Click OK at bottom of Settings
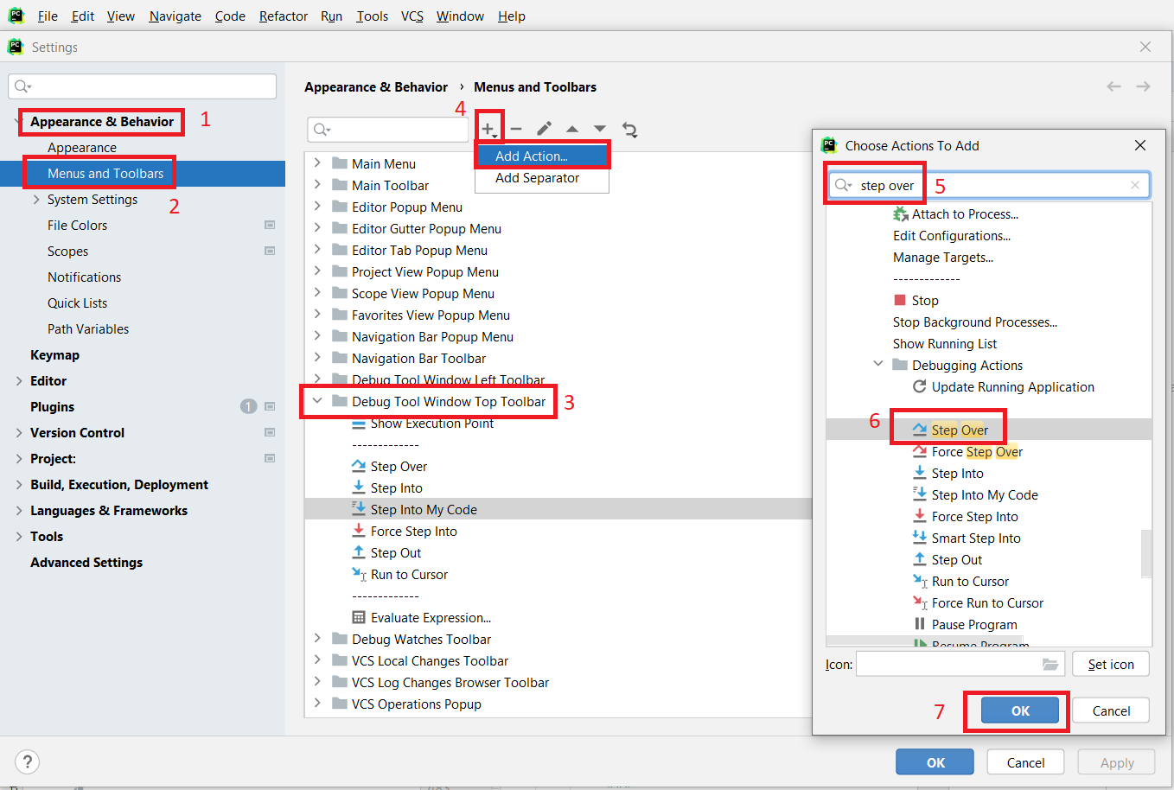Image resolution: width=1174 pixels, height=790 pixels. tap(935, 762)
